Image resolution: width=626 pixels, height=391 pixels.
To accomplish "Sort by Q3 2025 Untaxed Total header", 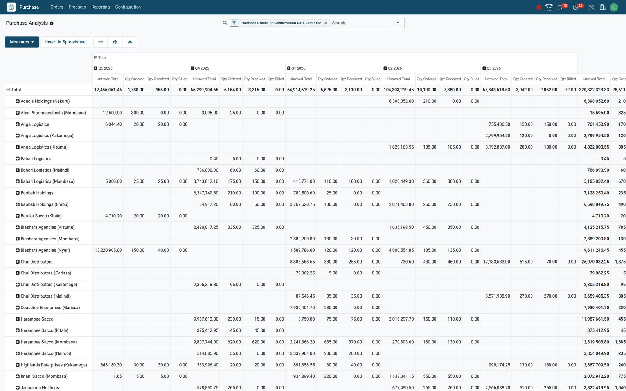I will tap(108, 79).
